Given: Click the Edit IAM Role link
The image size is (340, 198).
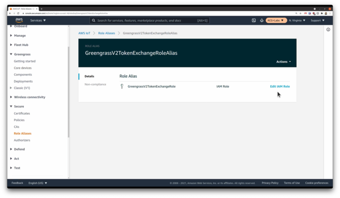Looking at the screenshot, I should point(280,87).
